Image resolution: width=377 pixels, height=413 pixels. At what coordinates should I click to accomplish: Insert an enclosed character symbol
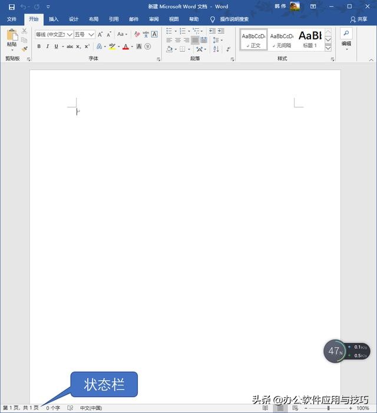[148, 47]
